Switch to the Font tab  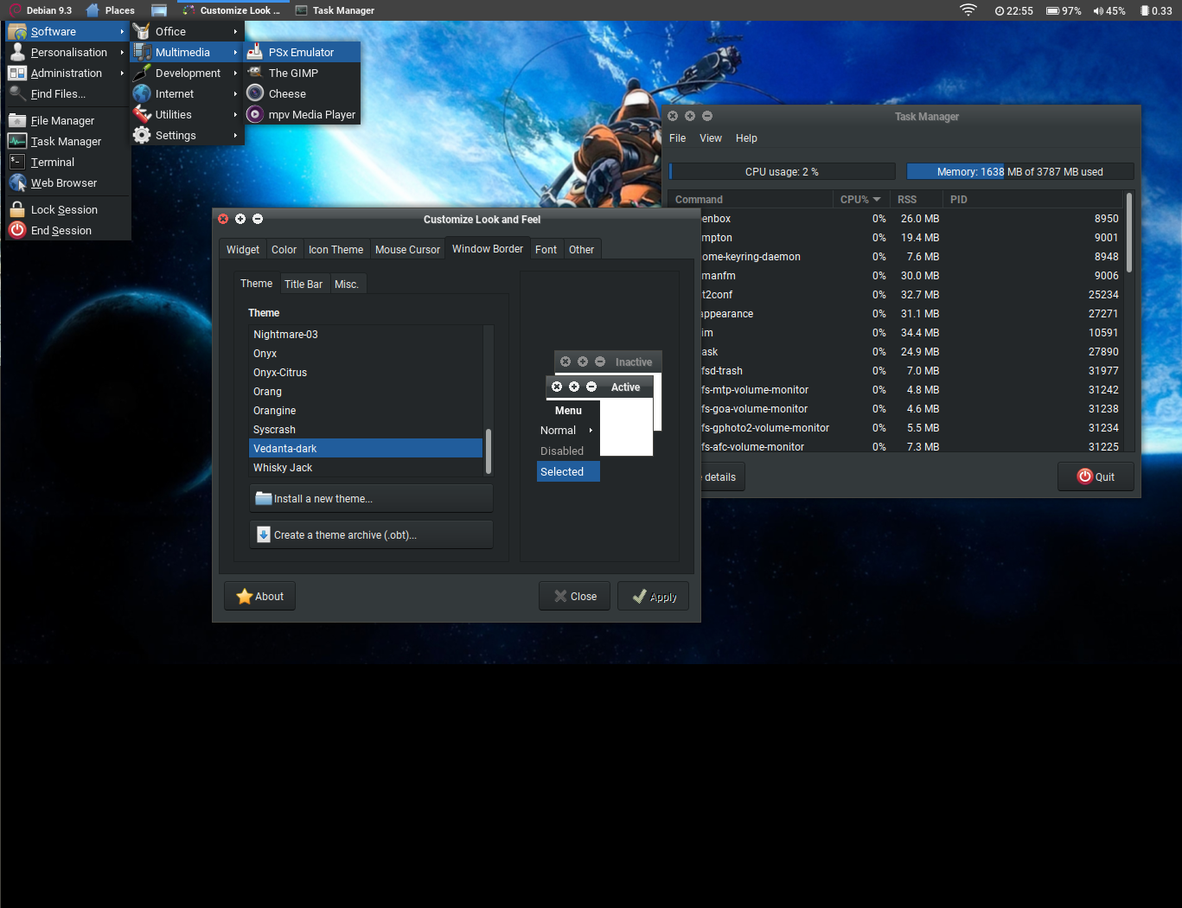pos(546,249)
